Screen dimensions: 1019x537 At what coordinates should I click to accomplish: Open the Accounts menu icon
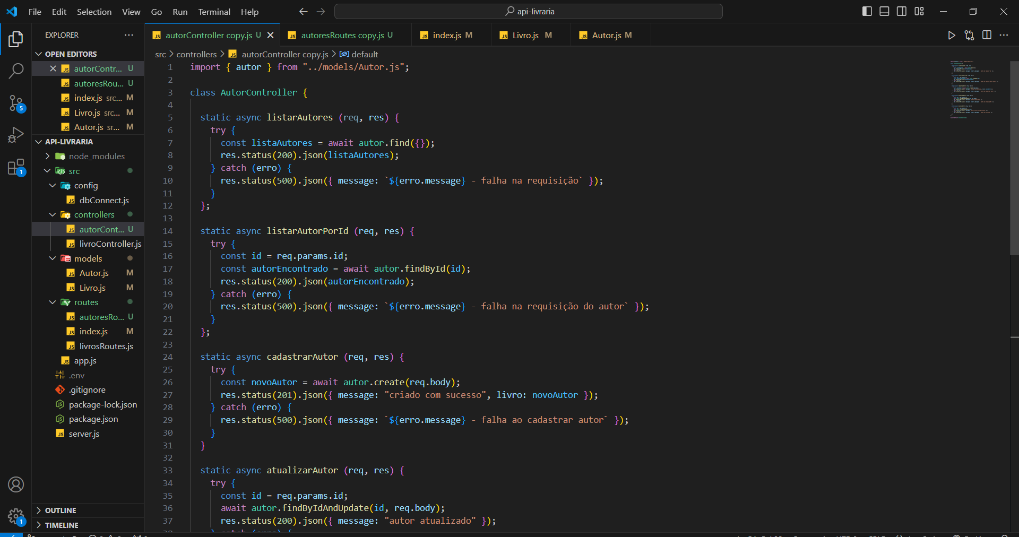[16, 484]
